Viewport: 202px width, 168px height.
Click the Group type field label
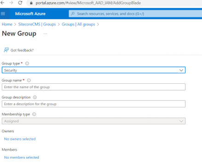coord(11,64)
